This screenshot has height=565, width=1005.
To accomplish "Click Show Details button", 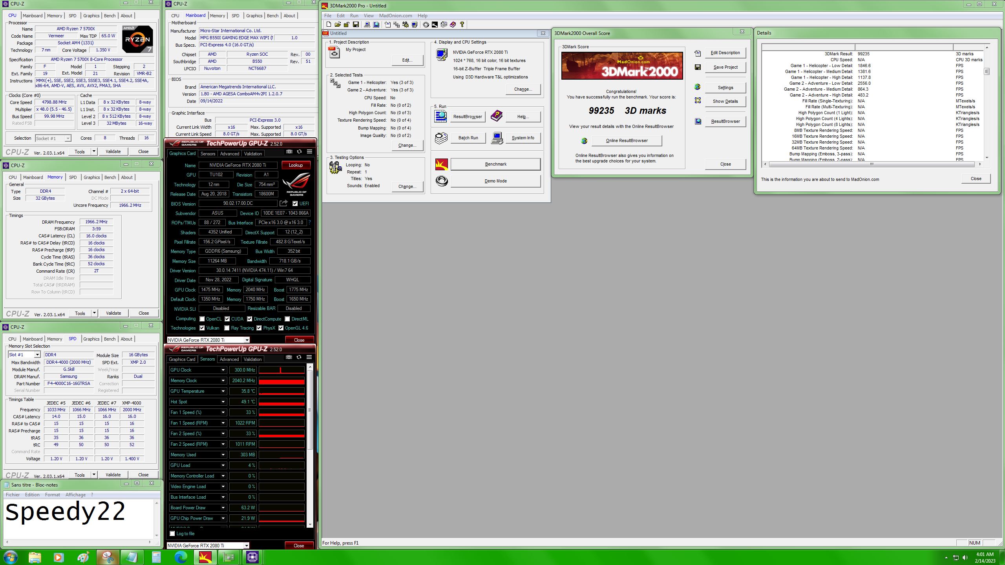I will (725, 101).
